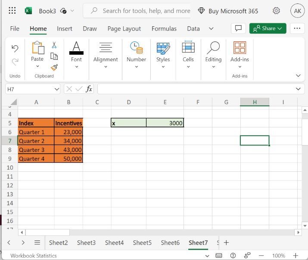
Task: Click the Undo arrow icon
Action: 15,48
